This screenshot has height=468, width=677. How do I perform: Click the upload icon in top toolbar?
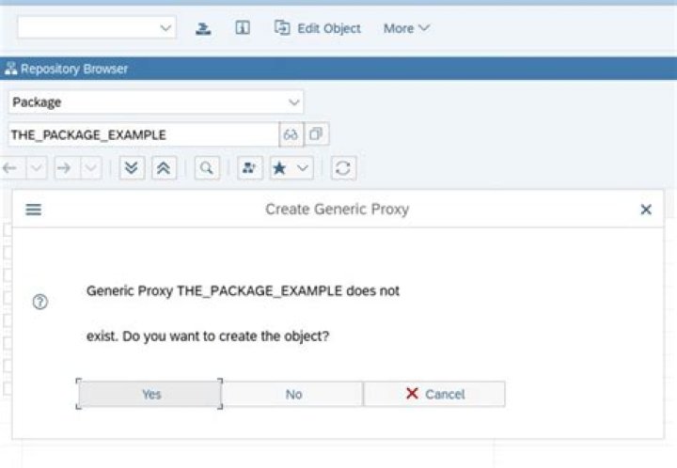pyautogui.click(x=203, y=28)
